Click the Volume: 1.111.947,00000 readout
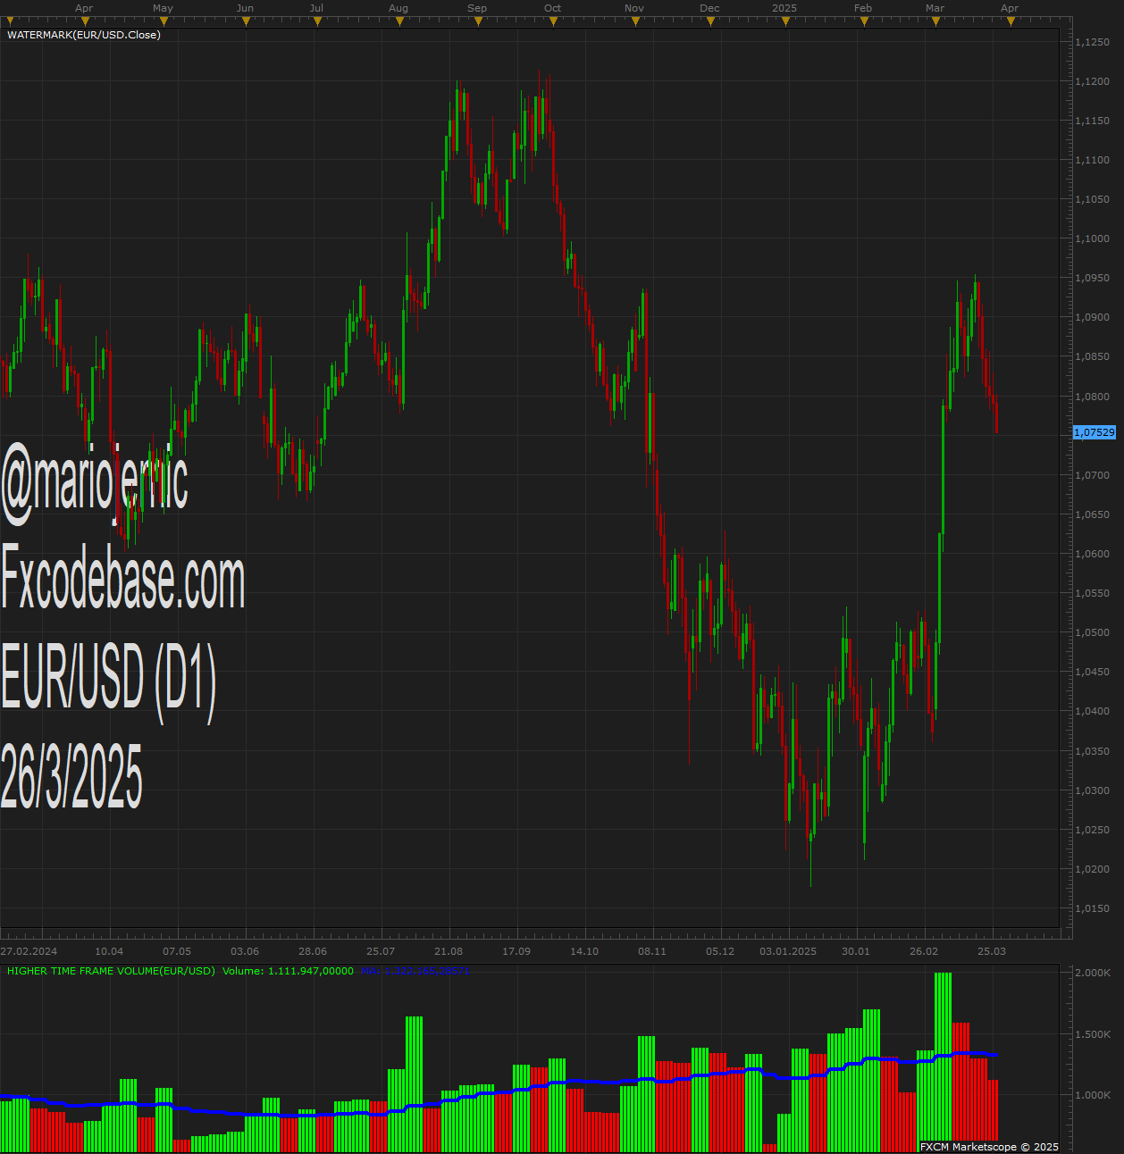The image size is (1124, 1154). [x=288, y=971]
